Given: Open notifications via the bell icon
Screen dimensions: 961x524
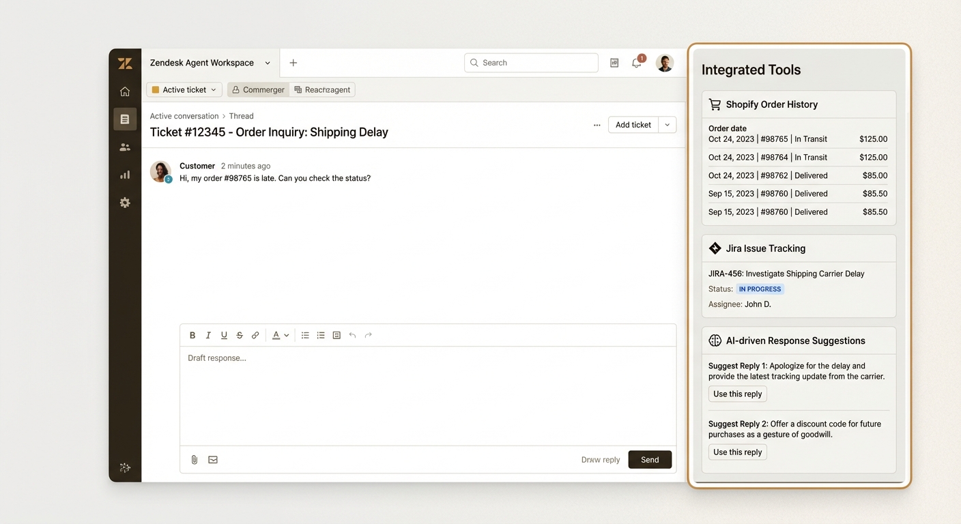Looking at the screenshot, I should pos(636,62).
